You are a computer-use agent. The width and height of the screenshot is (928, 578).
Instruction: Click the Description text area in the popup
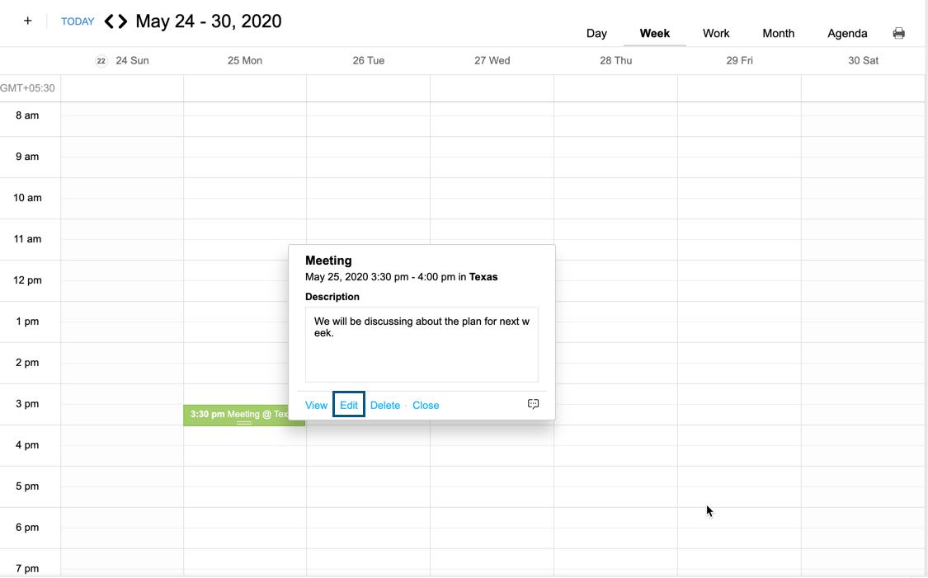click(422, 344)
